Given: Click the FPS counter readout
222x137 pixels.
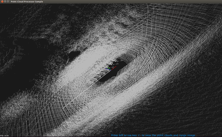Looking at the screenshot, I should [4, 136].
